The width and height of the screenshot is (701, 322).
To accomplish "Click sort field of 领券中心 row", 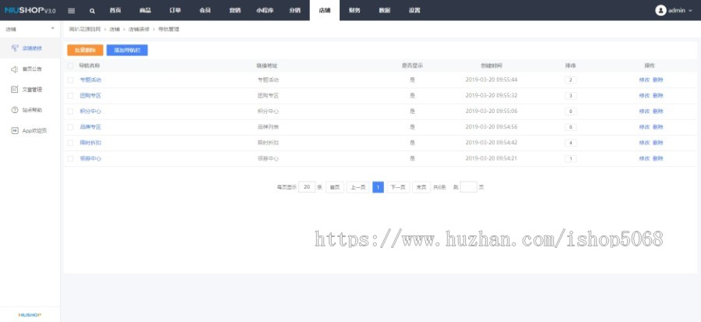I will pyautogui.click(x=570, y=158).
